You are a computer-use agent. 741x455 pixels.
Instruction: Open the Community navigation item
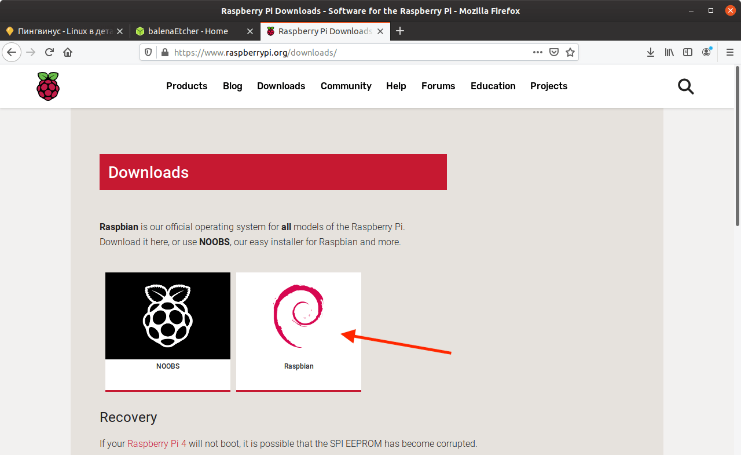click(x=346, y=86)
